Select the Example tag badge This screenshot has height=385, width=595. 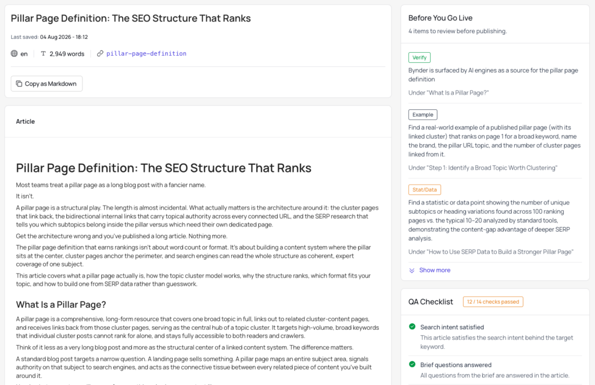point(423,114)
